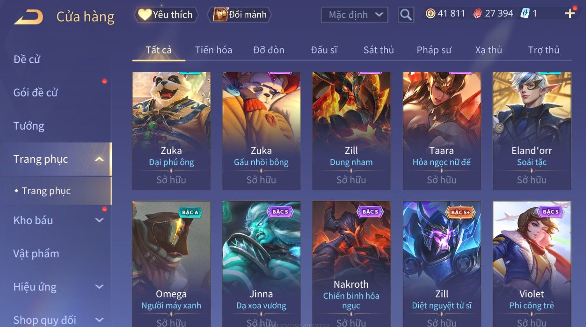Click the plus icon to add currency

pyautogui.click(x=570, y=14)
